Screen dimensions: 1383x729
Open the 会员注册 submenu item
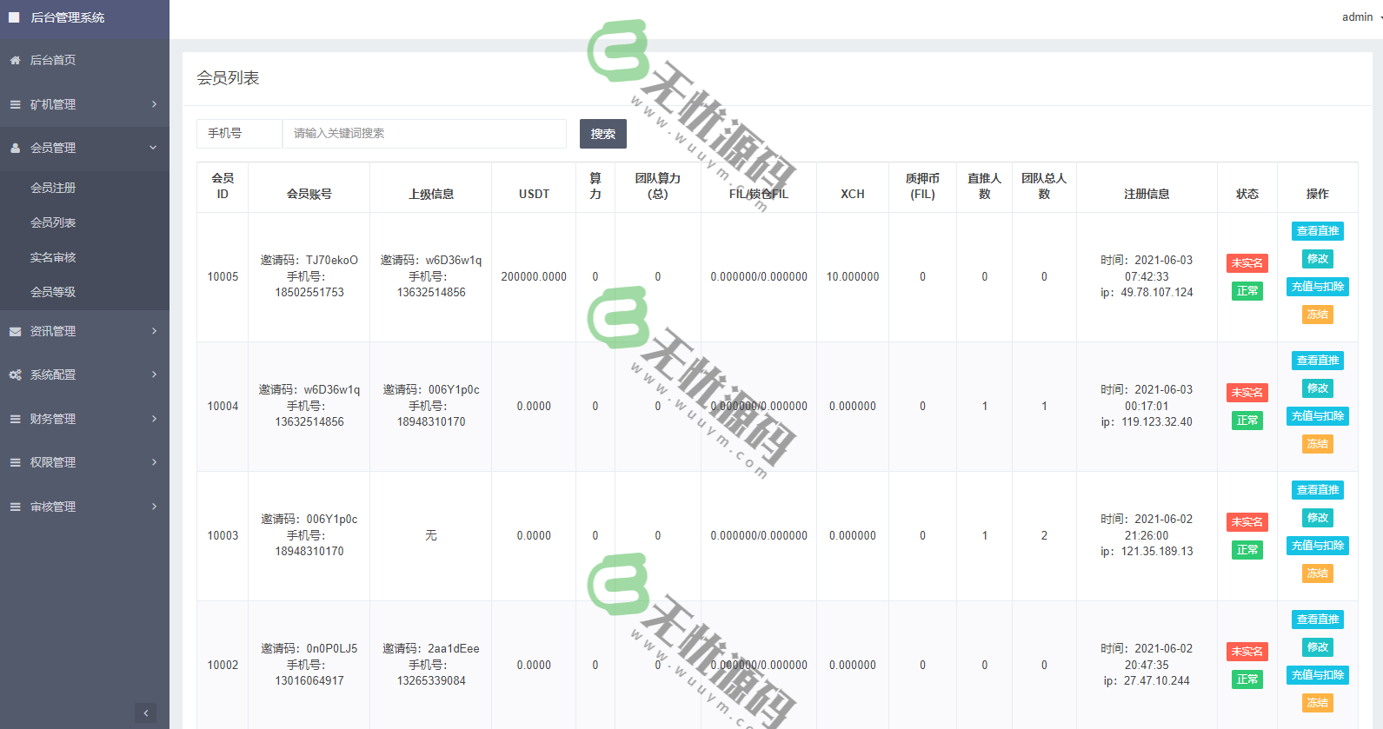click(x=53, y=188)
